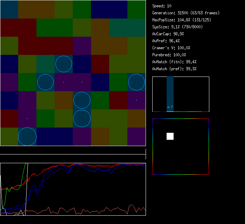Viewport: 245px width, 224px height.
Task: Click the upper of the two stacked circles
Action: (x=82, y=100)
